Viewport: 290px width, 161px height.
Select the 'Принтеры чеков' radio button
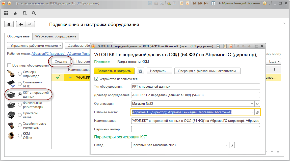click(20, 115)
